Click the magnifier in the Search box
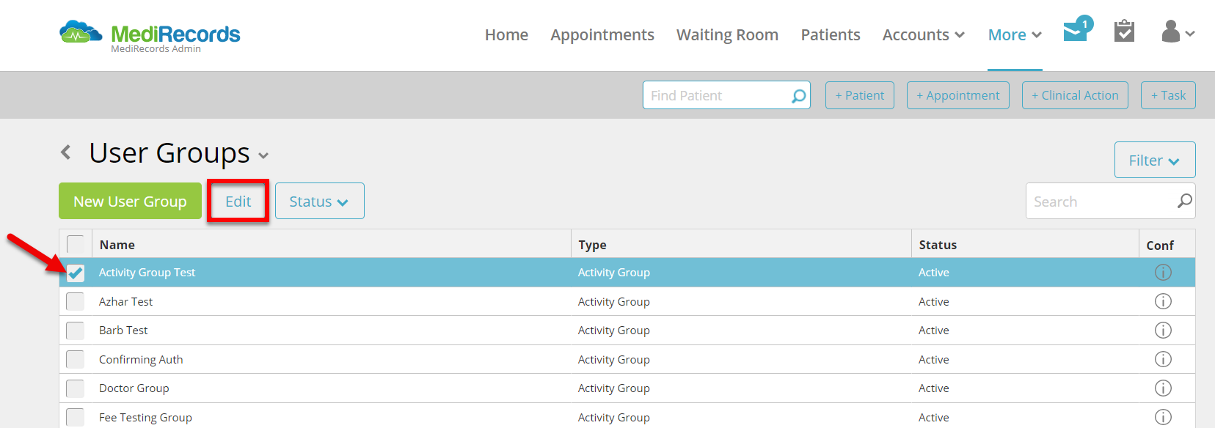Screen dimensions: 1215x428 click(x=1184, y=201)
